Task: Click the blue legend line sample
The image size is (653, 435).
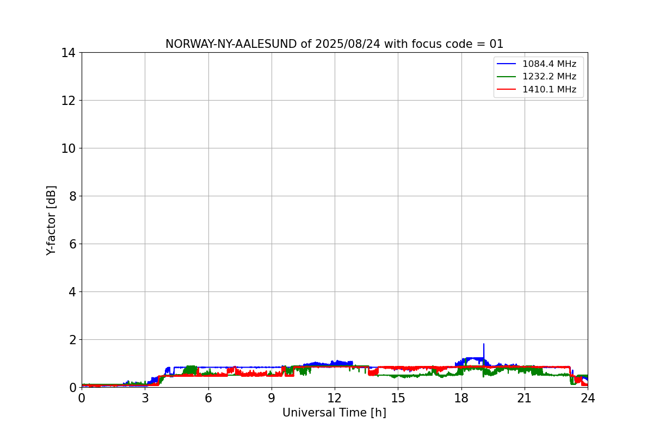Action: pos(507,64)
